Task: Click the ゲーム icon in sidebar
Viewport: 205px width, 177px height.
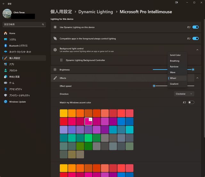Action: [5, 83]
